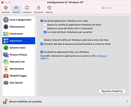
Task: Click the Modalità Viaggio suitcase icon
Action: (x=6, y=76)
